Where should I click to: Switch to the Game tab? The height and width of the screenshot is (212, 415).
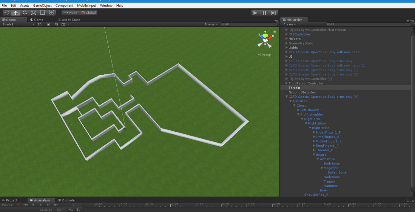pos(37,20)
